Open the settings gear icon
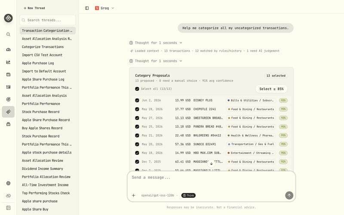Screen dimensions: 344x215 8,183
